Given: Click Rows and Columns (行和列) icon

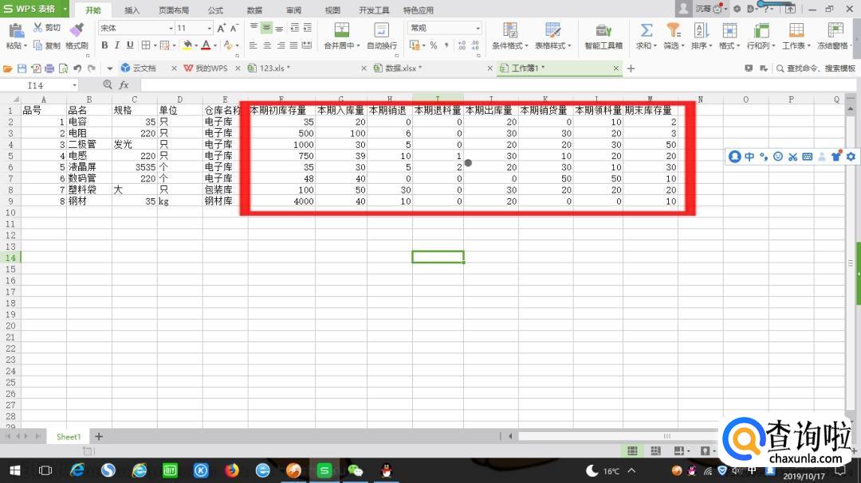Looking at the screenshot, I should click(761, 30).
